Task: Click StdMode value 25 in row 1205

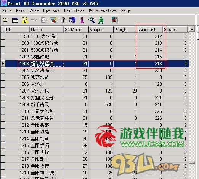Action: [x=85, y=77]
